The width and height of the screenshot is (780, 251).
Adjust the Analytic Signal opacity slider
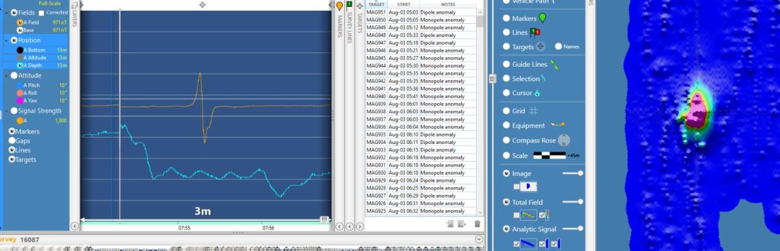pos(573,228)
